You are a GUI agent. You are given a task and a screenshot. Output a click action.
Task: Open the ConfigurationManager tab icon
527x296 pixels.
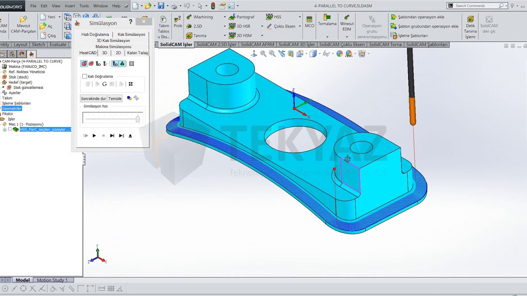point(12,54)
